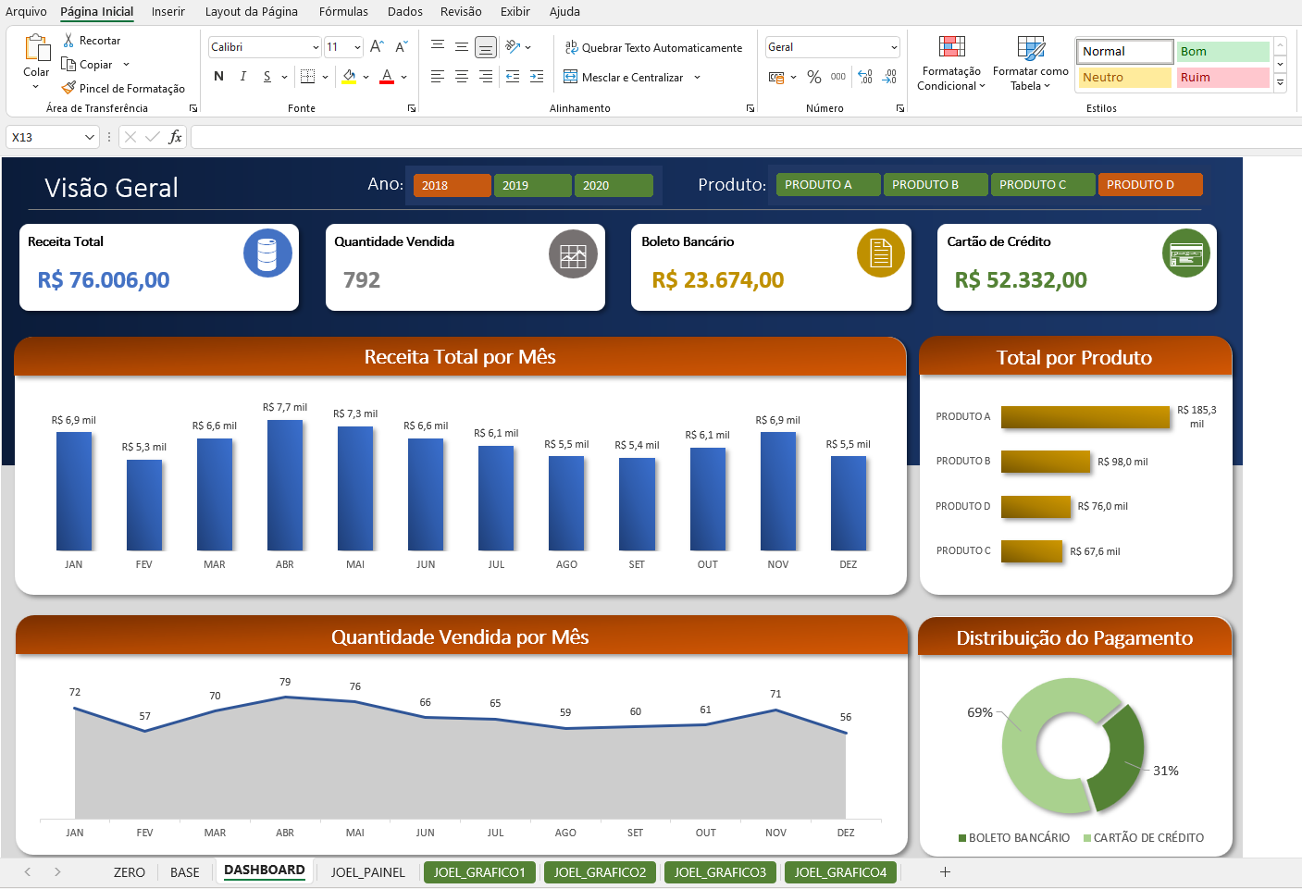Click the insert function fx icon
This screenshot has height=889, width=1302.
coord(175,137)
